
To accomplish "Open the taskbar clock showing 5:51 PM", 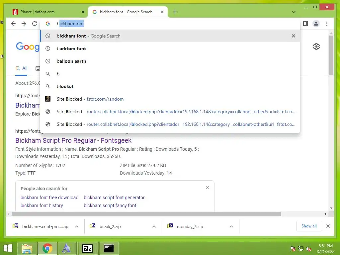I will pos(325,249).
